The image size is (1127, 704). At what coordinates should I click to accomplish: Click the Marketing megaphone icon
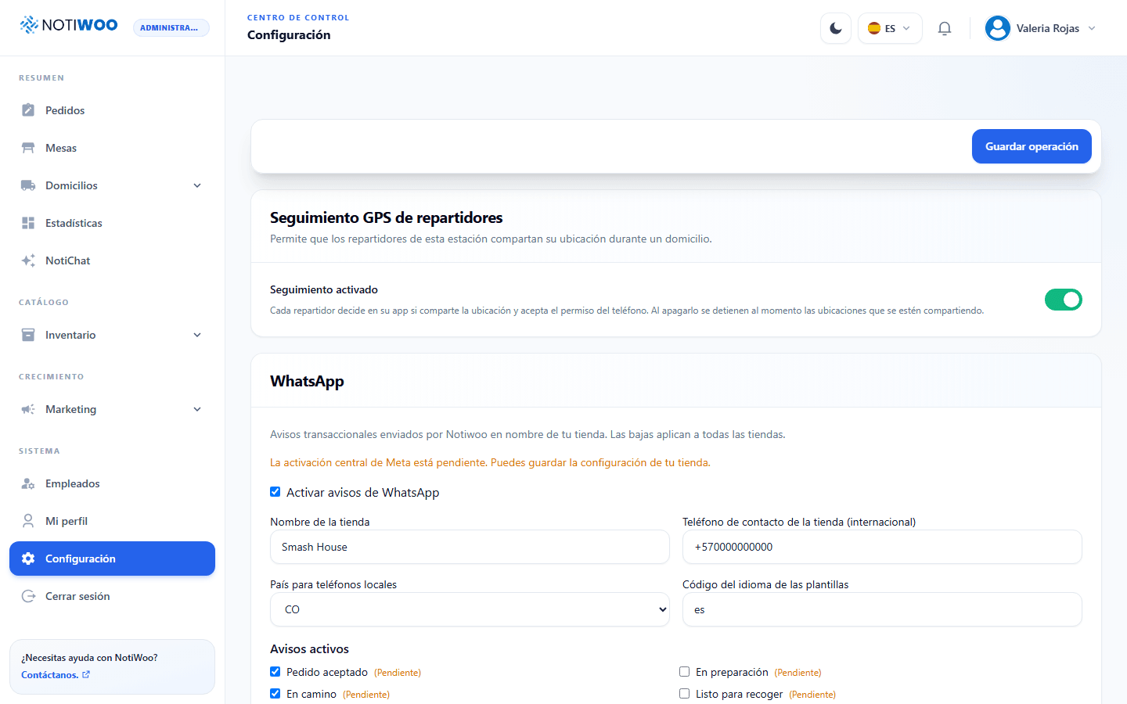click(x=28, y=409)
